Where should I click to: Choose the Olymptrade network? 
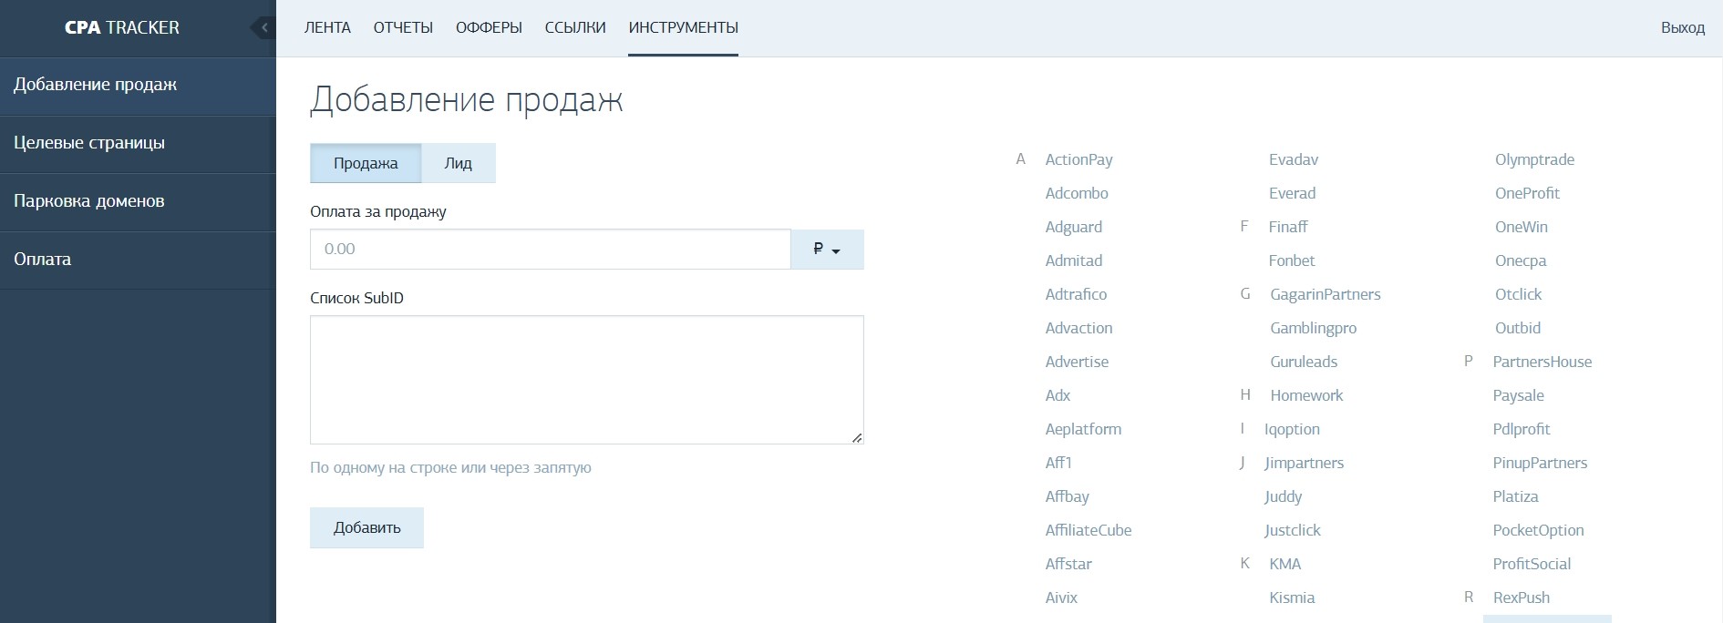point(1534,159)
